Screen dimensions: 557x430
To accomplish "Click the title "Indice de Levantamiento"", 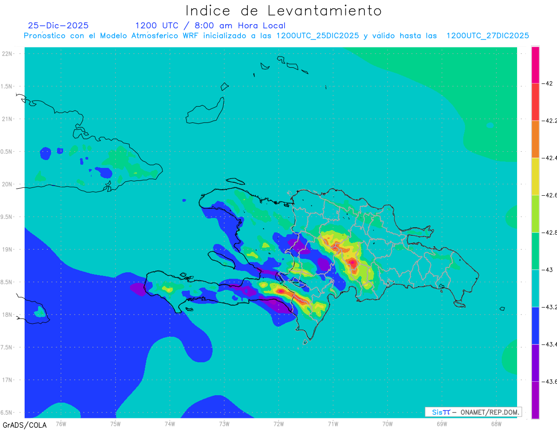I will point(284,10).
